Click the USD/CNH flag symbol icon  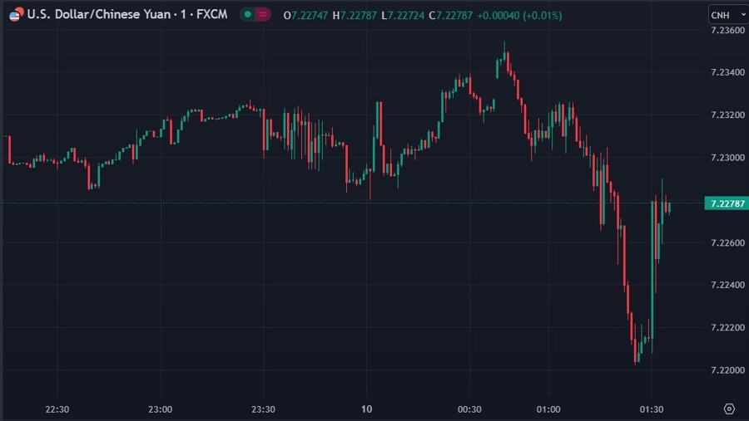click(x=17, y=14)
